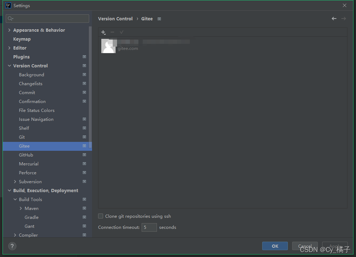Add a Gitee account with plus icon
Viewport: 356px width, 257px height.
[103, 32]
